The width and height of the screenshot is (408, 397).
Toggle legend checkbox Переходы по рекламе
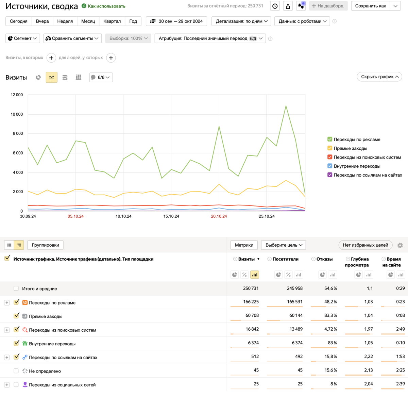[x=330, y=139]
